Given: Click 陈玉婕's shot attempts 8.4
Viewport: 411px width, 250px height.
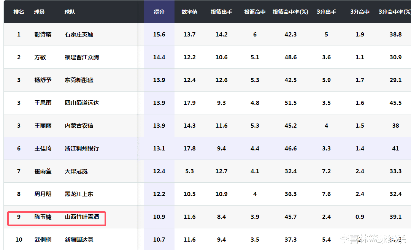Looking at the screenshot, I should (222, 217).
